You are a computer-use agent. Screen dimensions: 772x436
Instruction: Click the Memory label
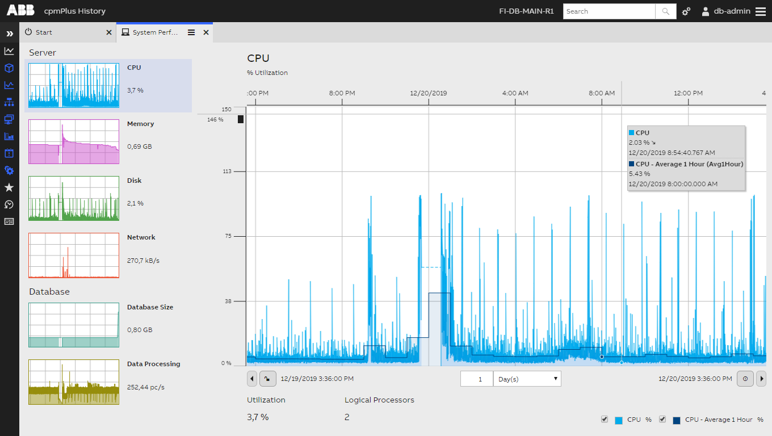[x=140, y=124]
